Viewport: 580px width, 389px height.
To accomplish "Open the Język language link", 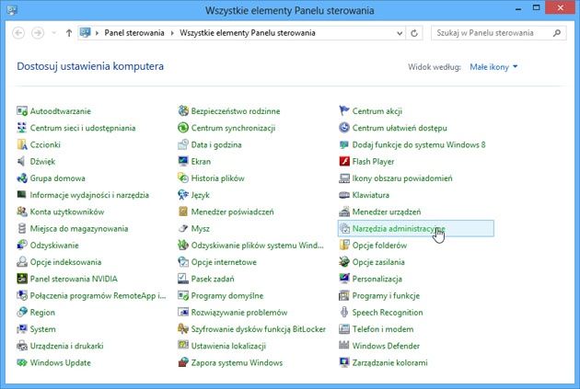I will (201, 195).
